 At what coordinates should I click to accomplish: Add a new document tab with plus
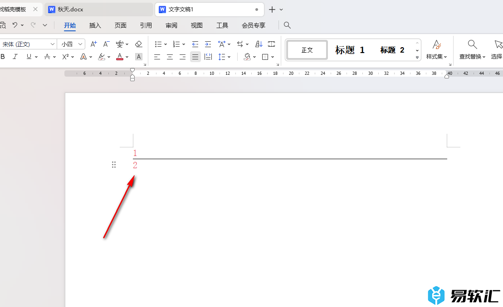[272, 10]
